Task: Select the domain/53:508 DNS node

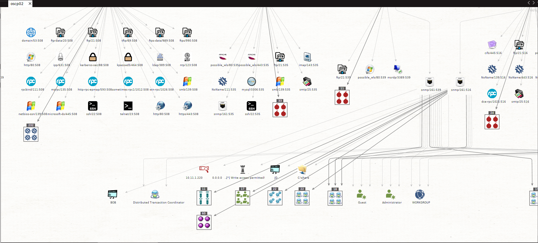Action: click(x=31, y=32)
